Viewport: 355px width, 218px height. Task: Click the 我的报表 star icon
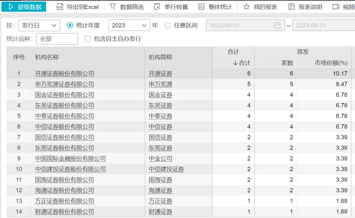[x=246, y=7]
